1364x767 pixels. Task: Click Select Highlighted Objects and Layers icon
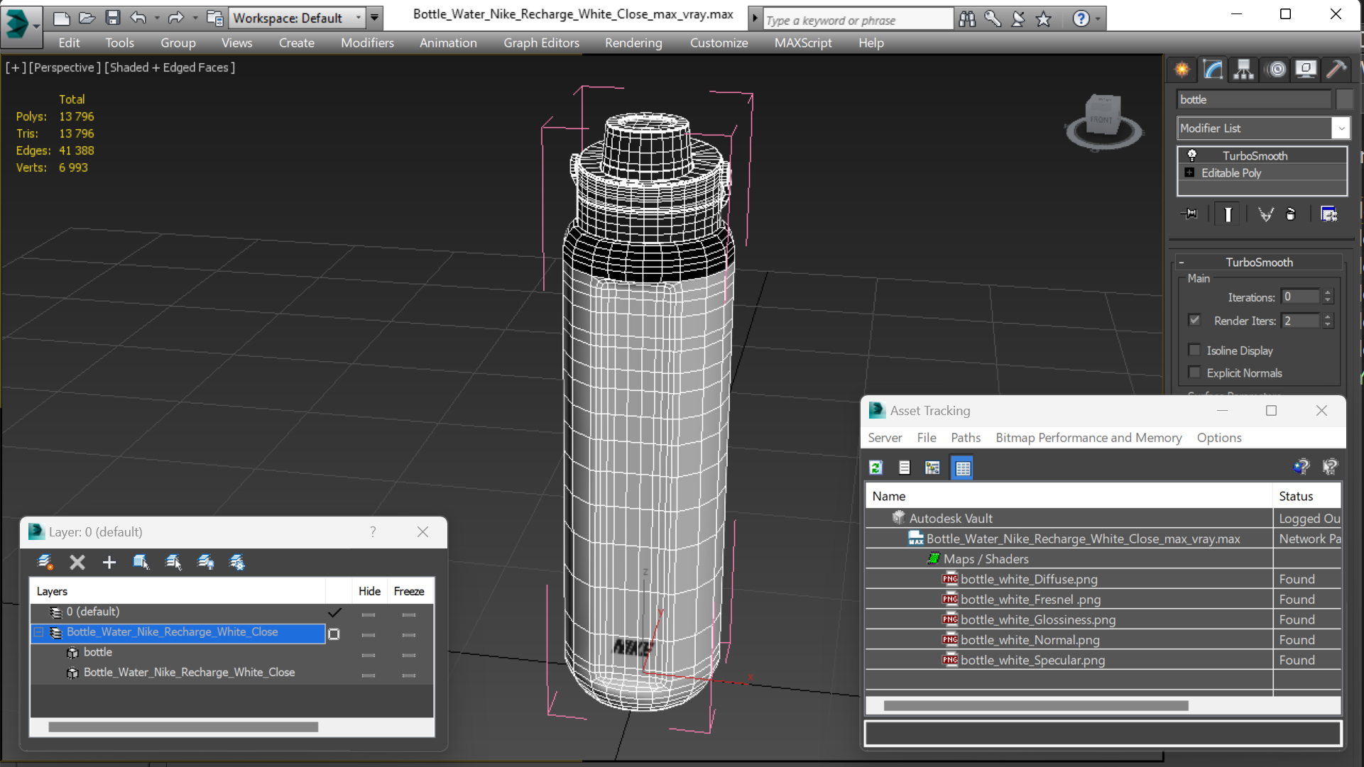(x=141, y=562)
